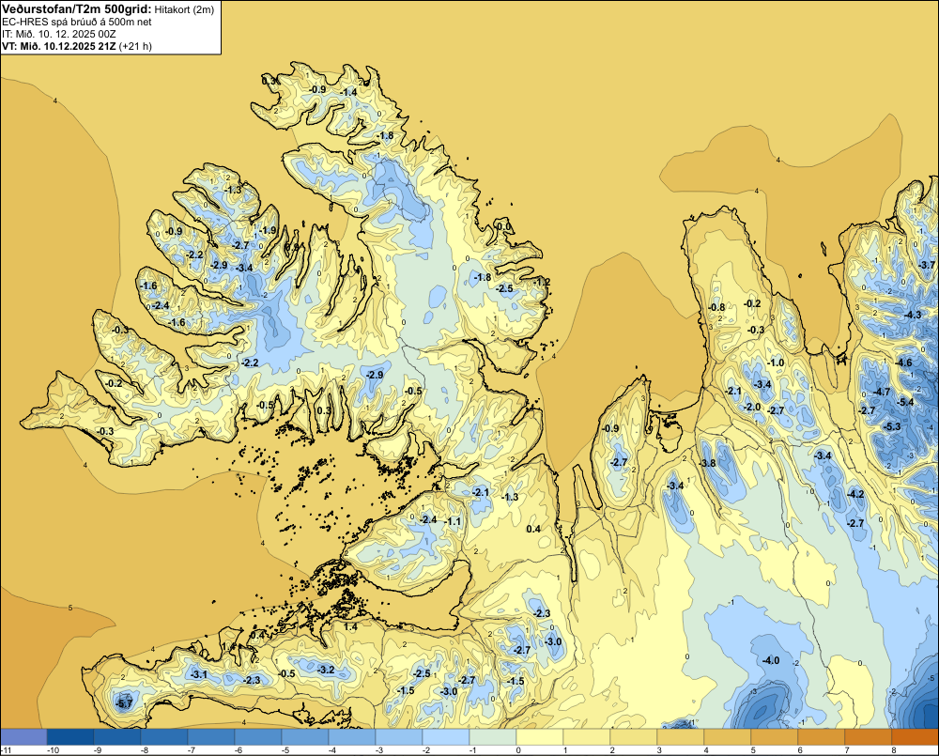Image resolution: width=939 pixels, height=756 pixels.
Task: Click the legend swatch between -7 and -6
Action: coord(210,737)
